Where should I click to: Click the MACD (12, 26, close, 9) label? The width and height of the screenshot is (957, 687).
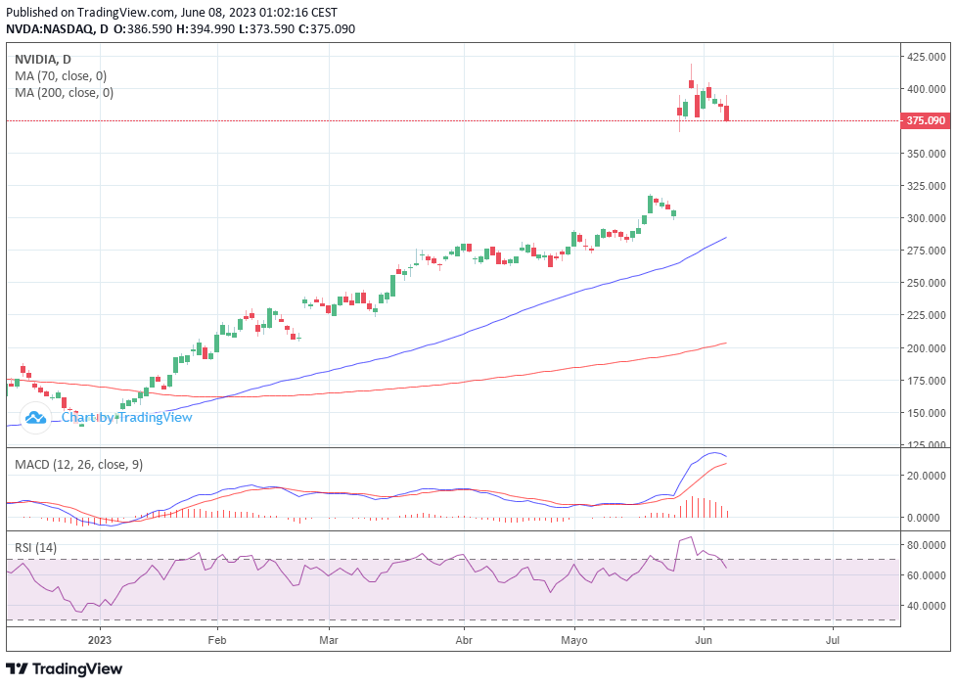click(x=78, y=464)
